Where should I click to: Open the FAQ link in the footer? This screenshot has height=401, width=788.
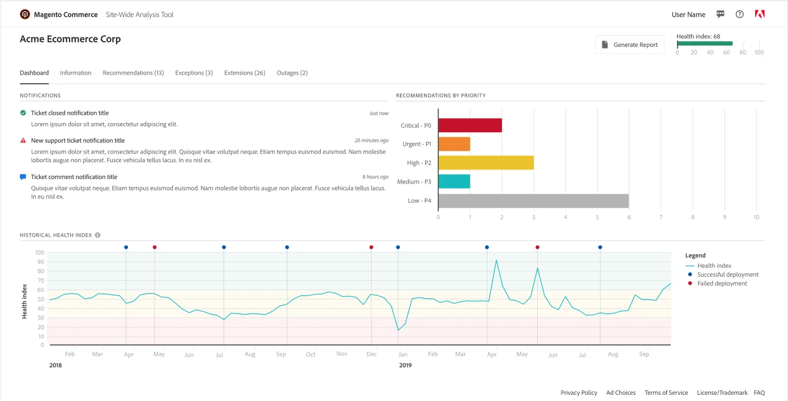759,393
